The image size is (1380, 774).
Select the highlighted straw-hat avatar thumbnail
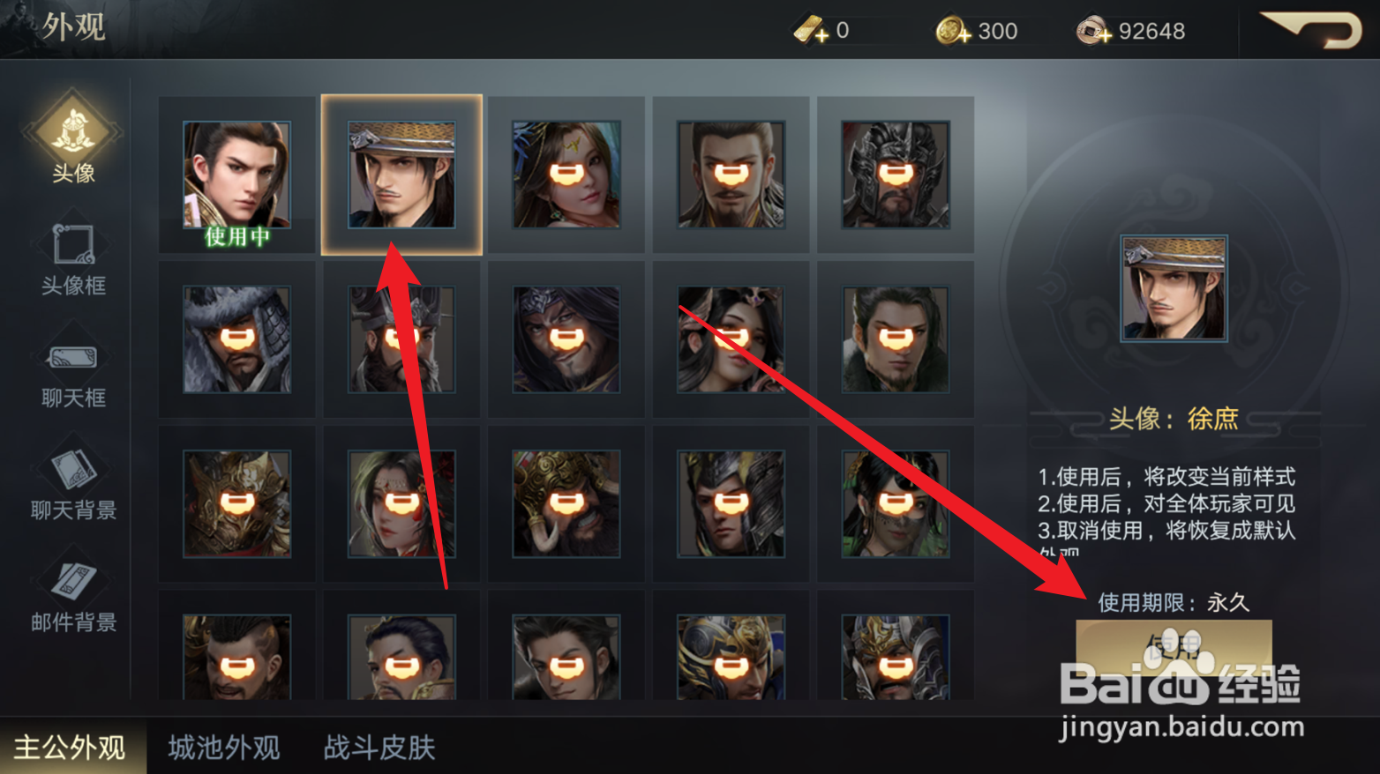tap(401, 175)
